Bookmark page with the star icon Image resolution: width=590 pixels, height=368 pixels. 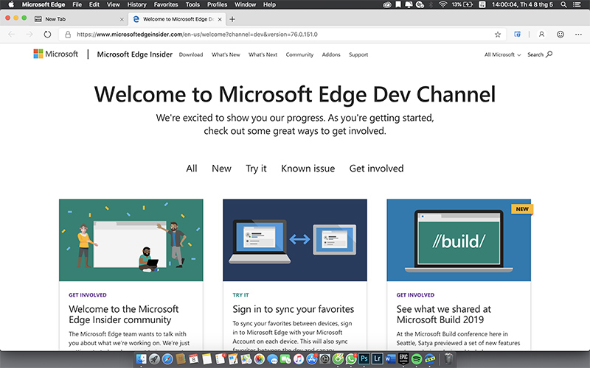click(498, 34)
